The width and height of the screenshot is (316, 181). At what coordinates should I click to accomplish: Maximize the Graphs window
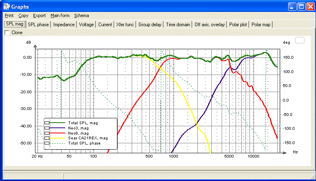pos(301,7)
